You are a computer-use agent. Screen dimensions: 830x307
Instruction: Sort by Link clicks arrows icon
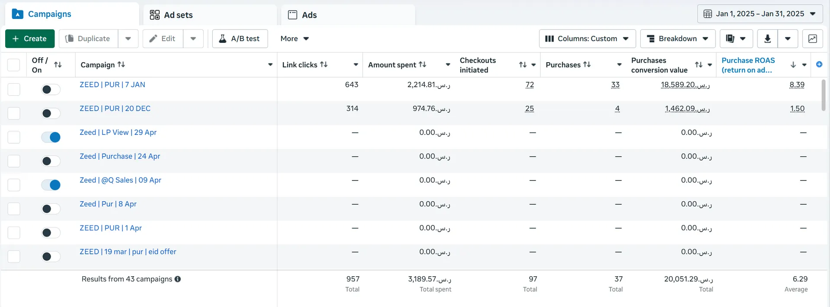pyautogui.click(x=324, y=64)
